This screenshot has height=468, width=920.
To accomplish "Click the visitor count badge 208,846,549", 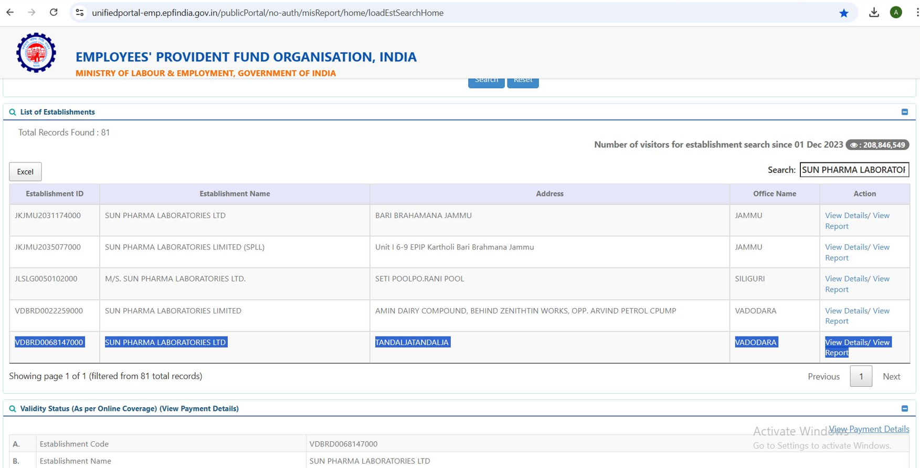I will click(x=877, y=145).
